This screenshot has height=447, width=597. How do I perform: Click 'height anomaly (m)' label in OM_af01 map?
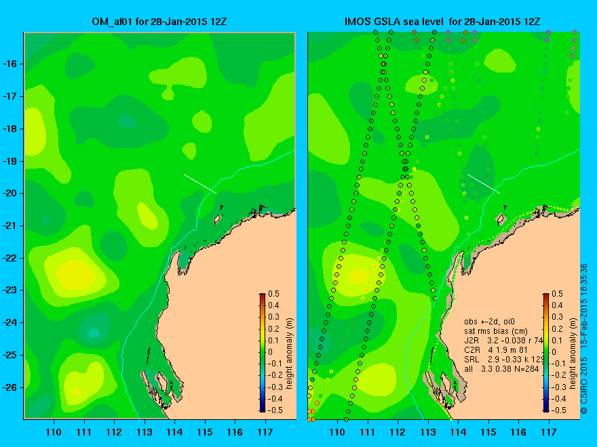(290, 354)
